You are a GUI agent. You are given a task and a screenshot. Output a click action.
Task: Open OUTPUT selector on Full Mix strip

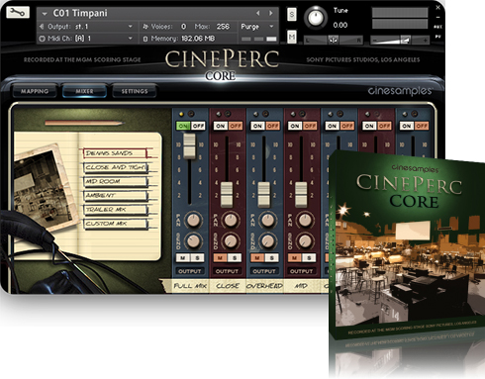point(190,271)
